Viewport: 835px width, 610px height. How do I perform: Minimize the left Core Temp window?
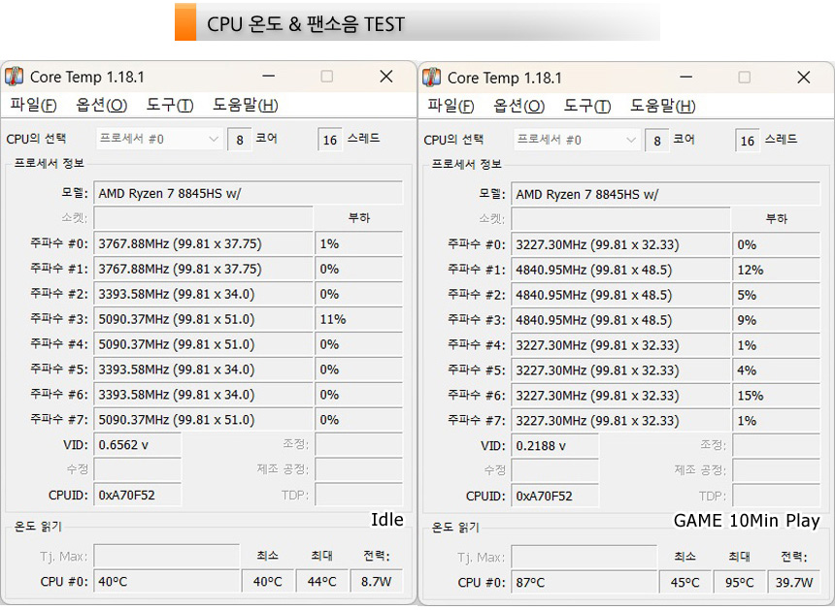(x=269, y=76)
